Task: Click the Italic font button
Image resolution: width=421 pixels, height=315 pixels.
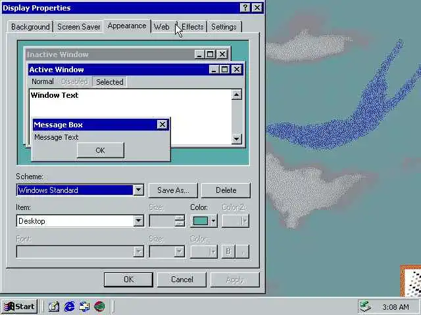Action: tap(243, 251)
